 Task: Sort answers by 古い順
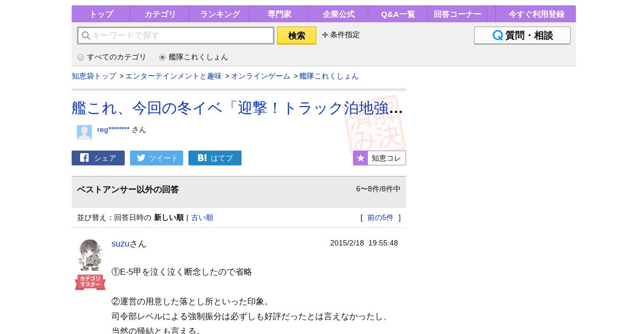(x=202, y=217)
